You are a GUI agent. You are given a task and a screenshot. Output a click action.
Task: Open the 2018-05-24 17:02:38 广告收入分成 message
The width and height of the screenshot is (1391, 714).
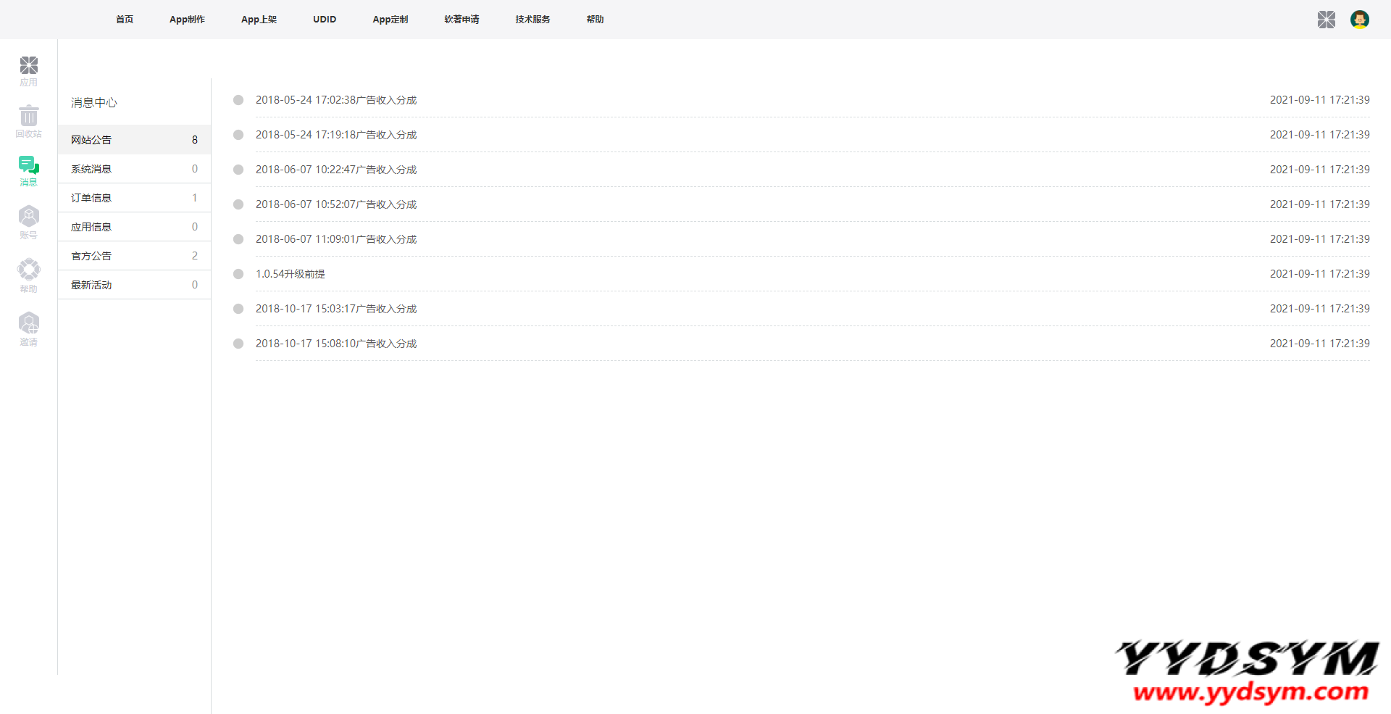tap(336, 100)
